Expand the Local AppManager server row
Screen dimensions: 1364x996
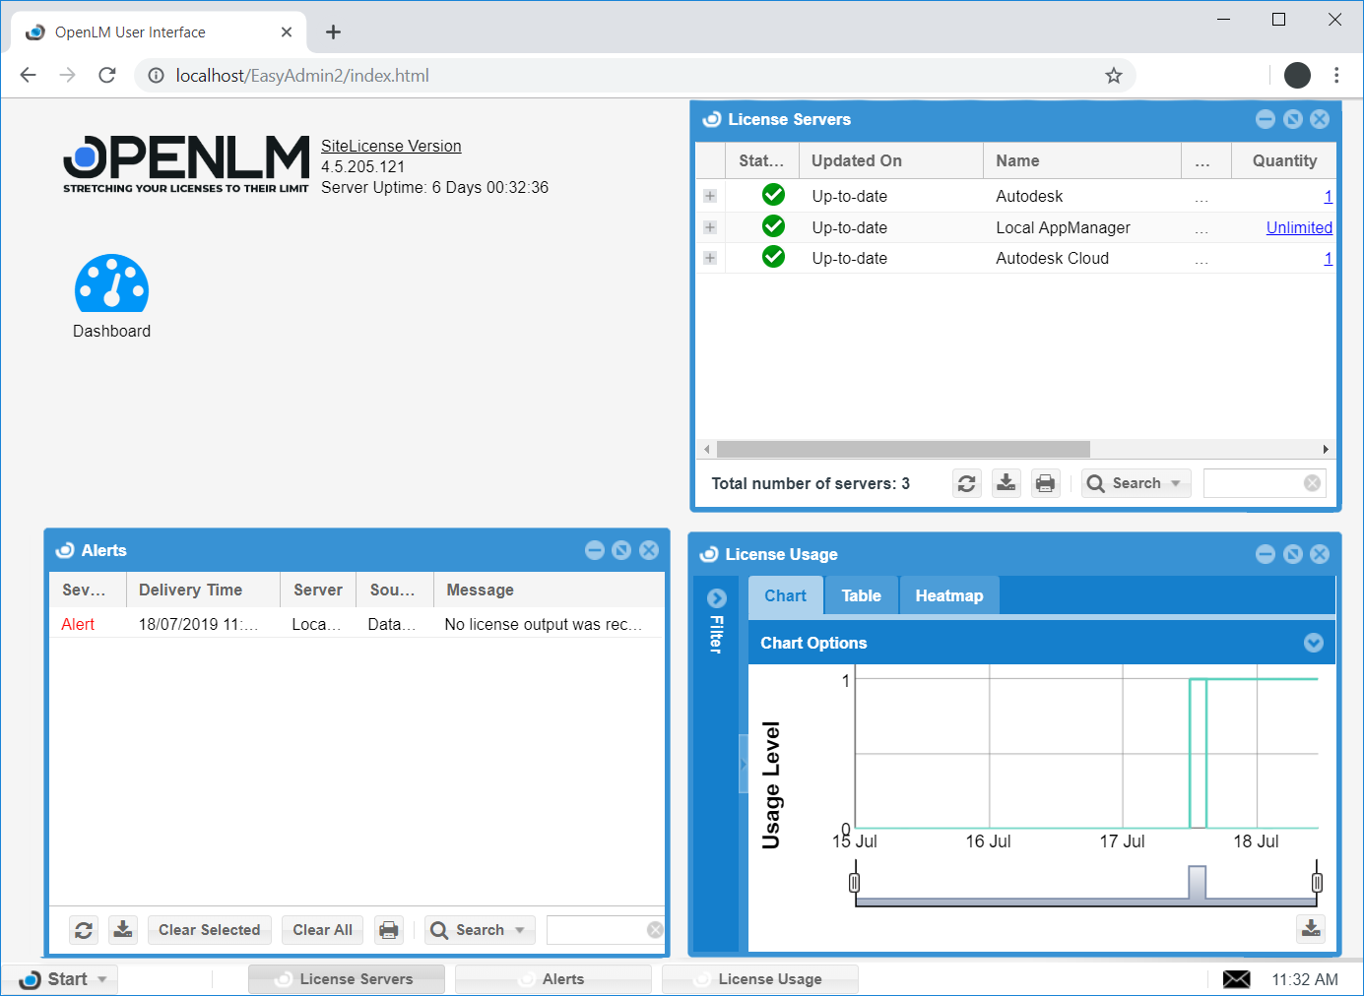[710, 227]
